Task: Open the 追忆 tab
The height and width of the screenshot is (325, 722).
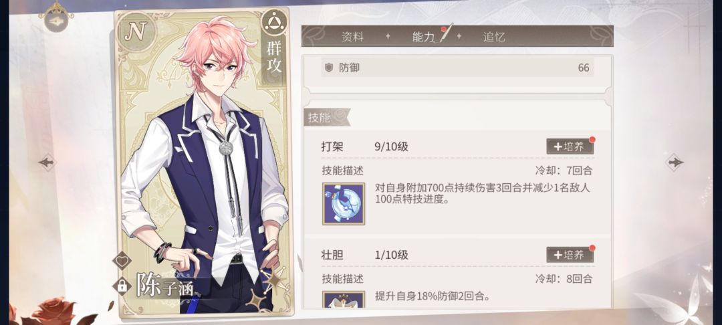Action: coord(494,37)
